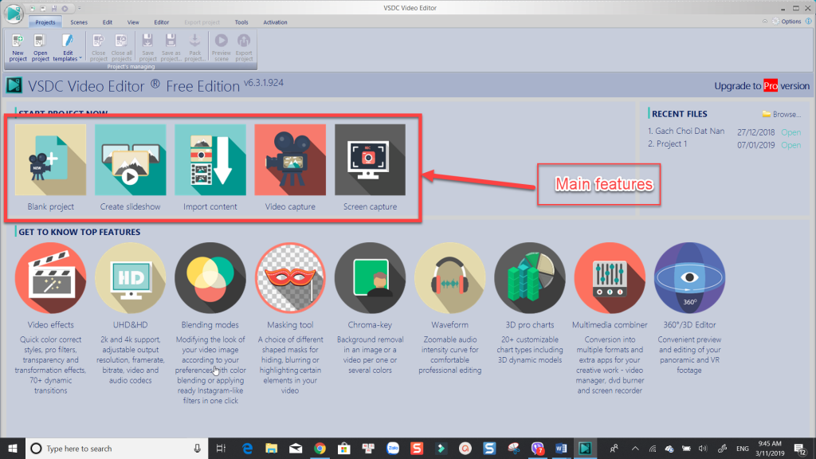Open the Tools ribbon tab
The image size is (816, 459).
(241, 22)
